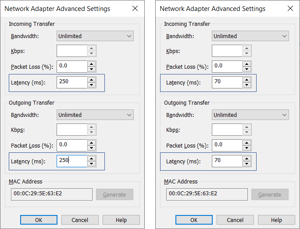This screenshot has width=300, height=229.
Task: Click up arrow on incoming latency set to 70
Action: click(246, 79)
